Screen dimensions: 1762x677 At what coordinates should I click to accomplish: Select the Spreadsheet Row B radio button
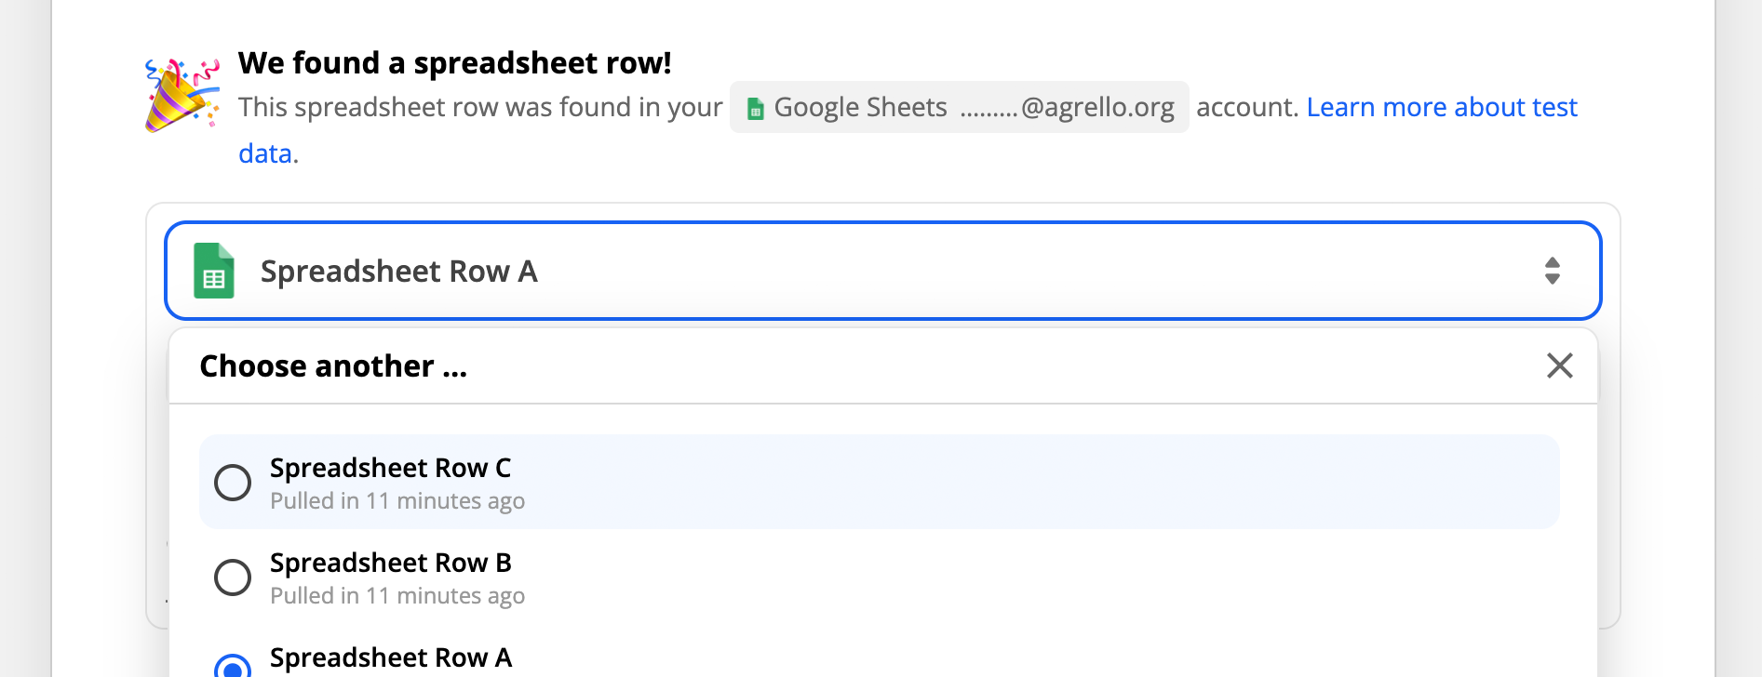(233, 577)
